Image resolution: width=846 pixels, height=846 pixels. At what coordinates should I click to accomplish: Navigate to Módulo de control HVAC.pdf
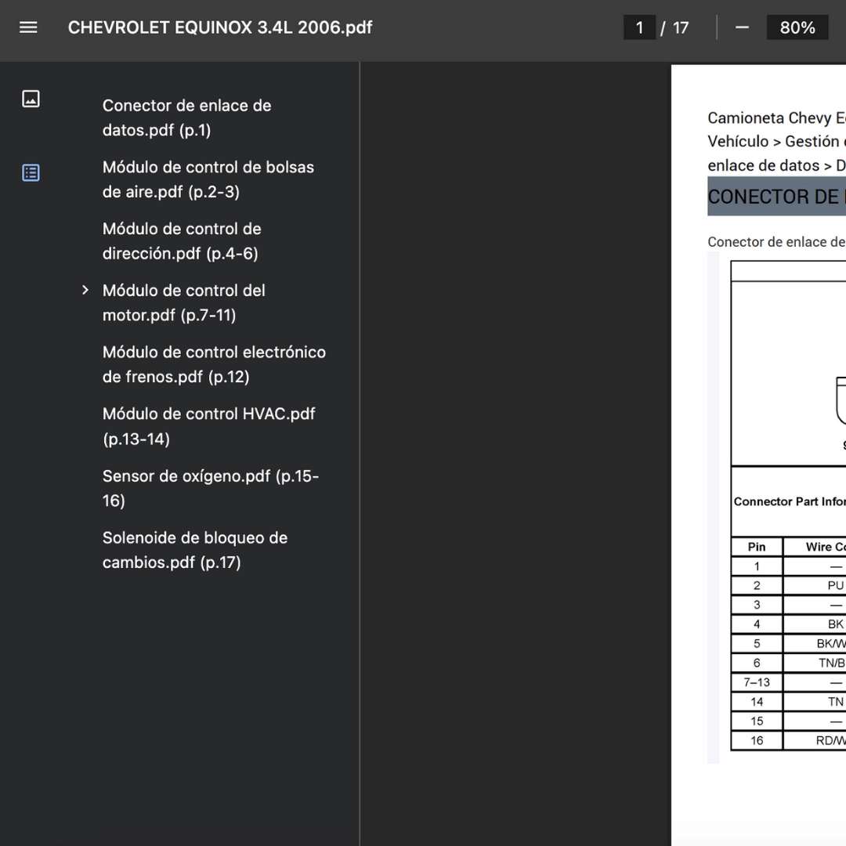pyautogui.click(x=208, y=426)
